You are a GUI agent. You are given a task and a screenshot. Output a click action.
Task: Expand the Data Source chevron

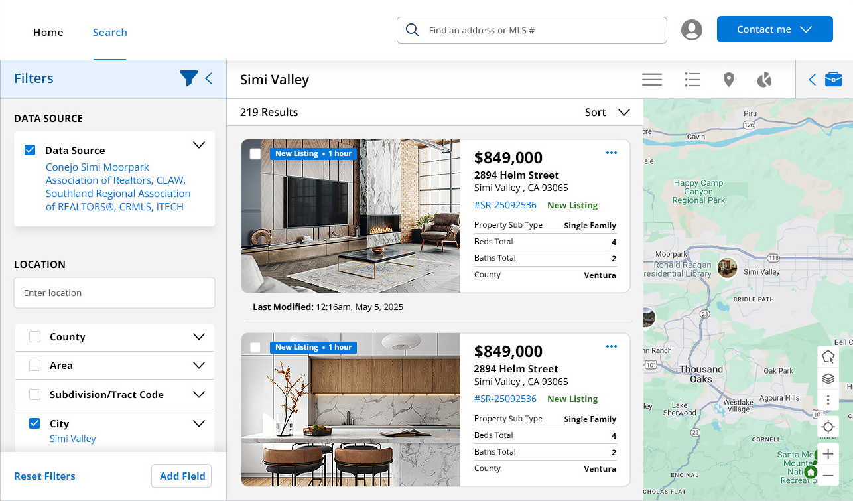click(x=198, y=145)
